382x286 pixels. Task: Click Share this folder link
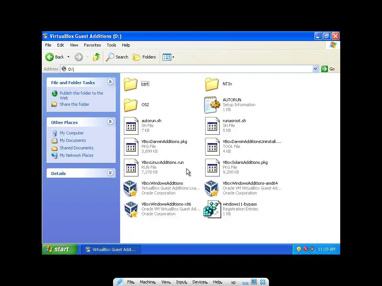[x=74, y=104]
